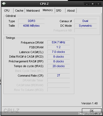Open the Mainboard tab

[x=33, y=11]
